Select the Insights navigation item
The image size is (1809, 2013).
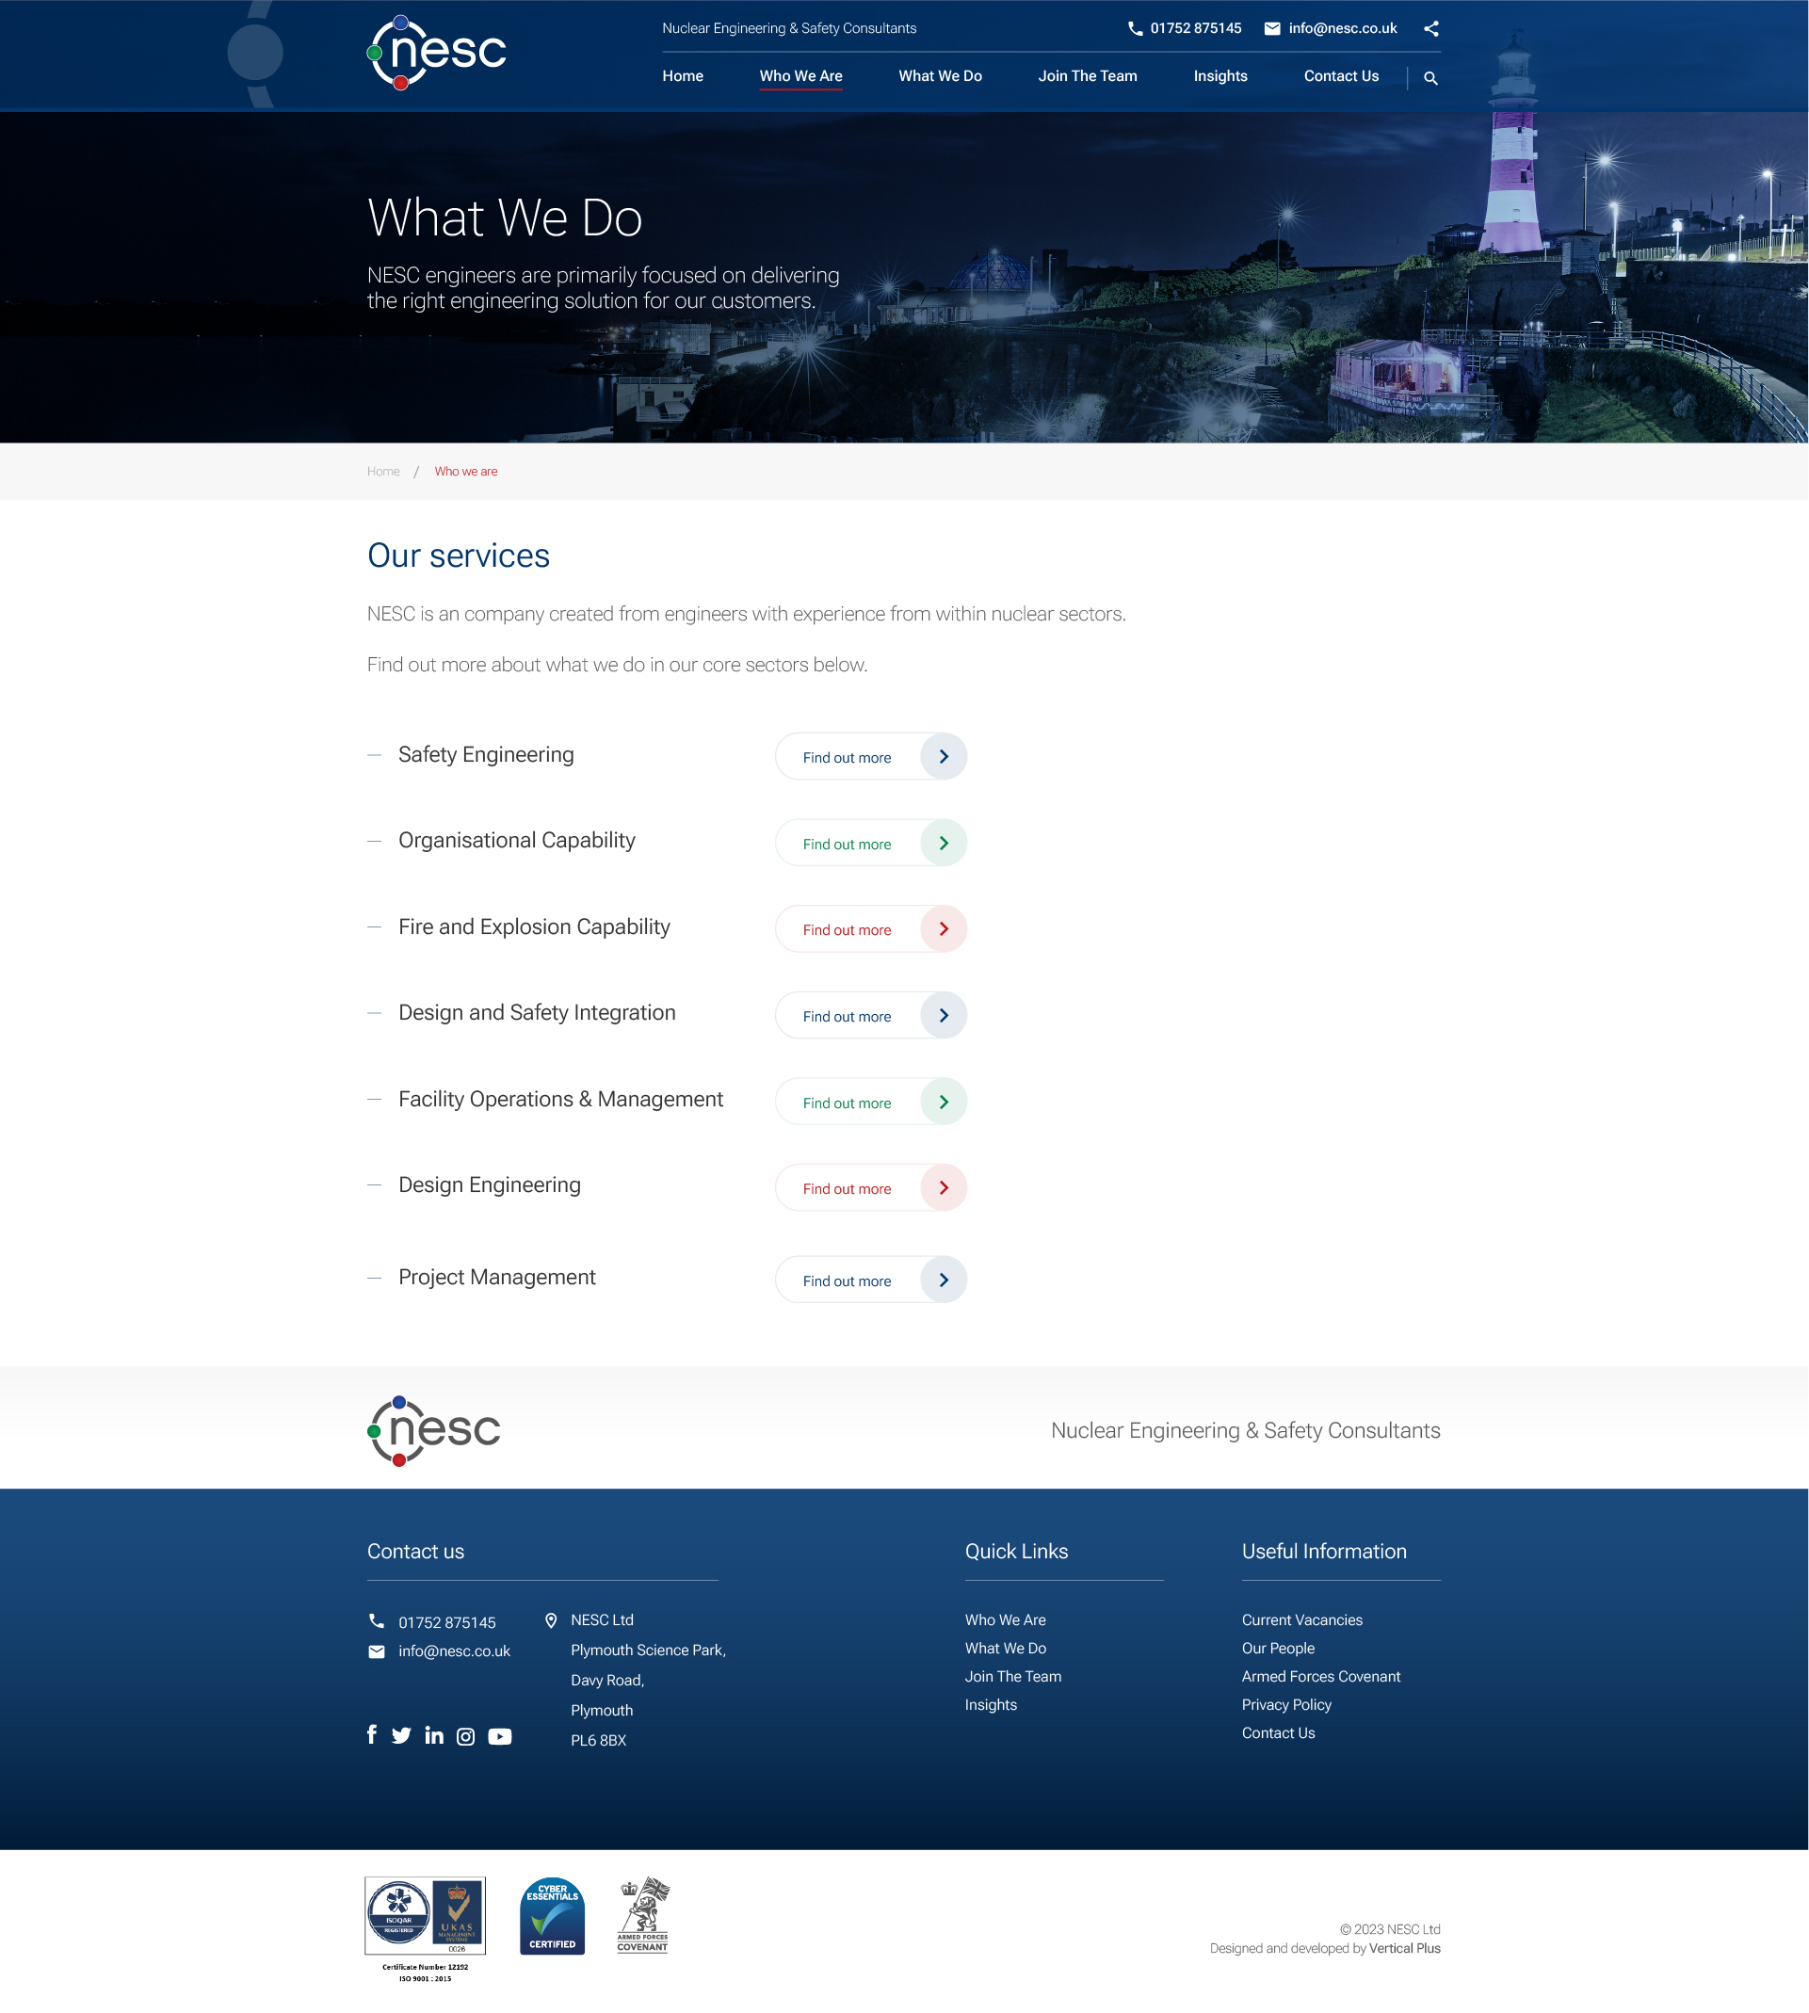1219,76
